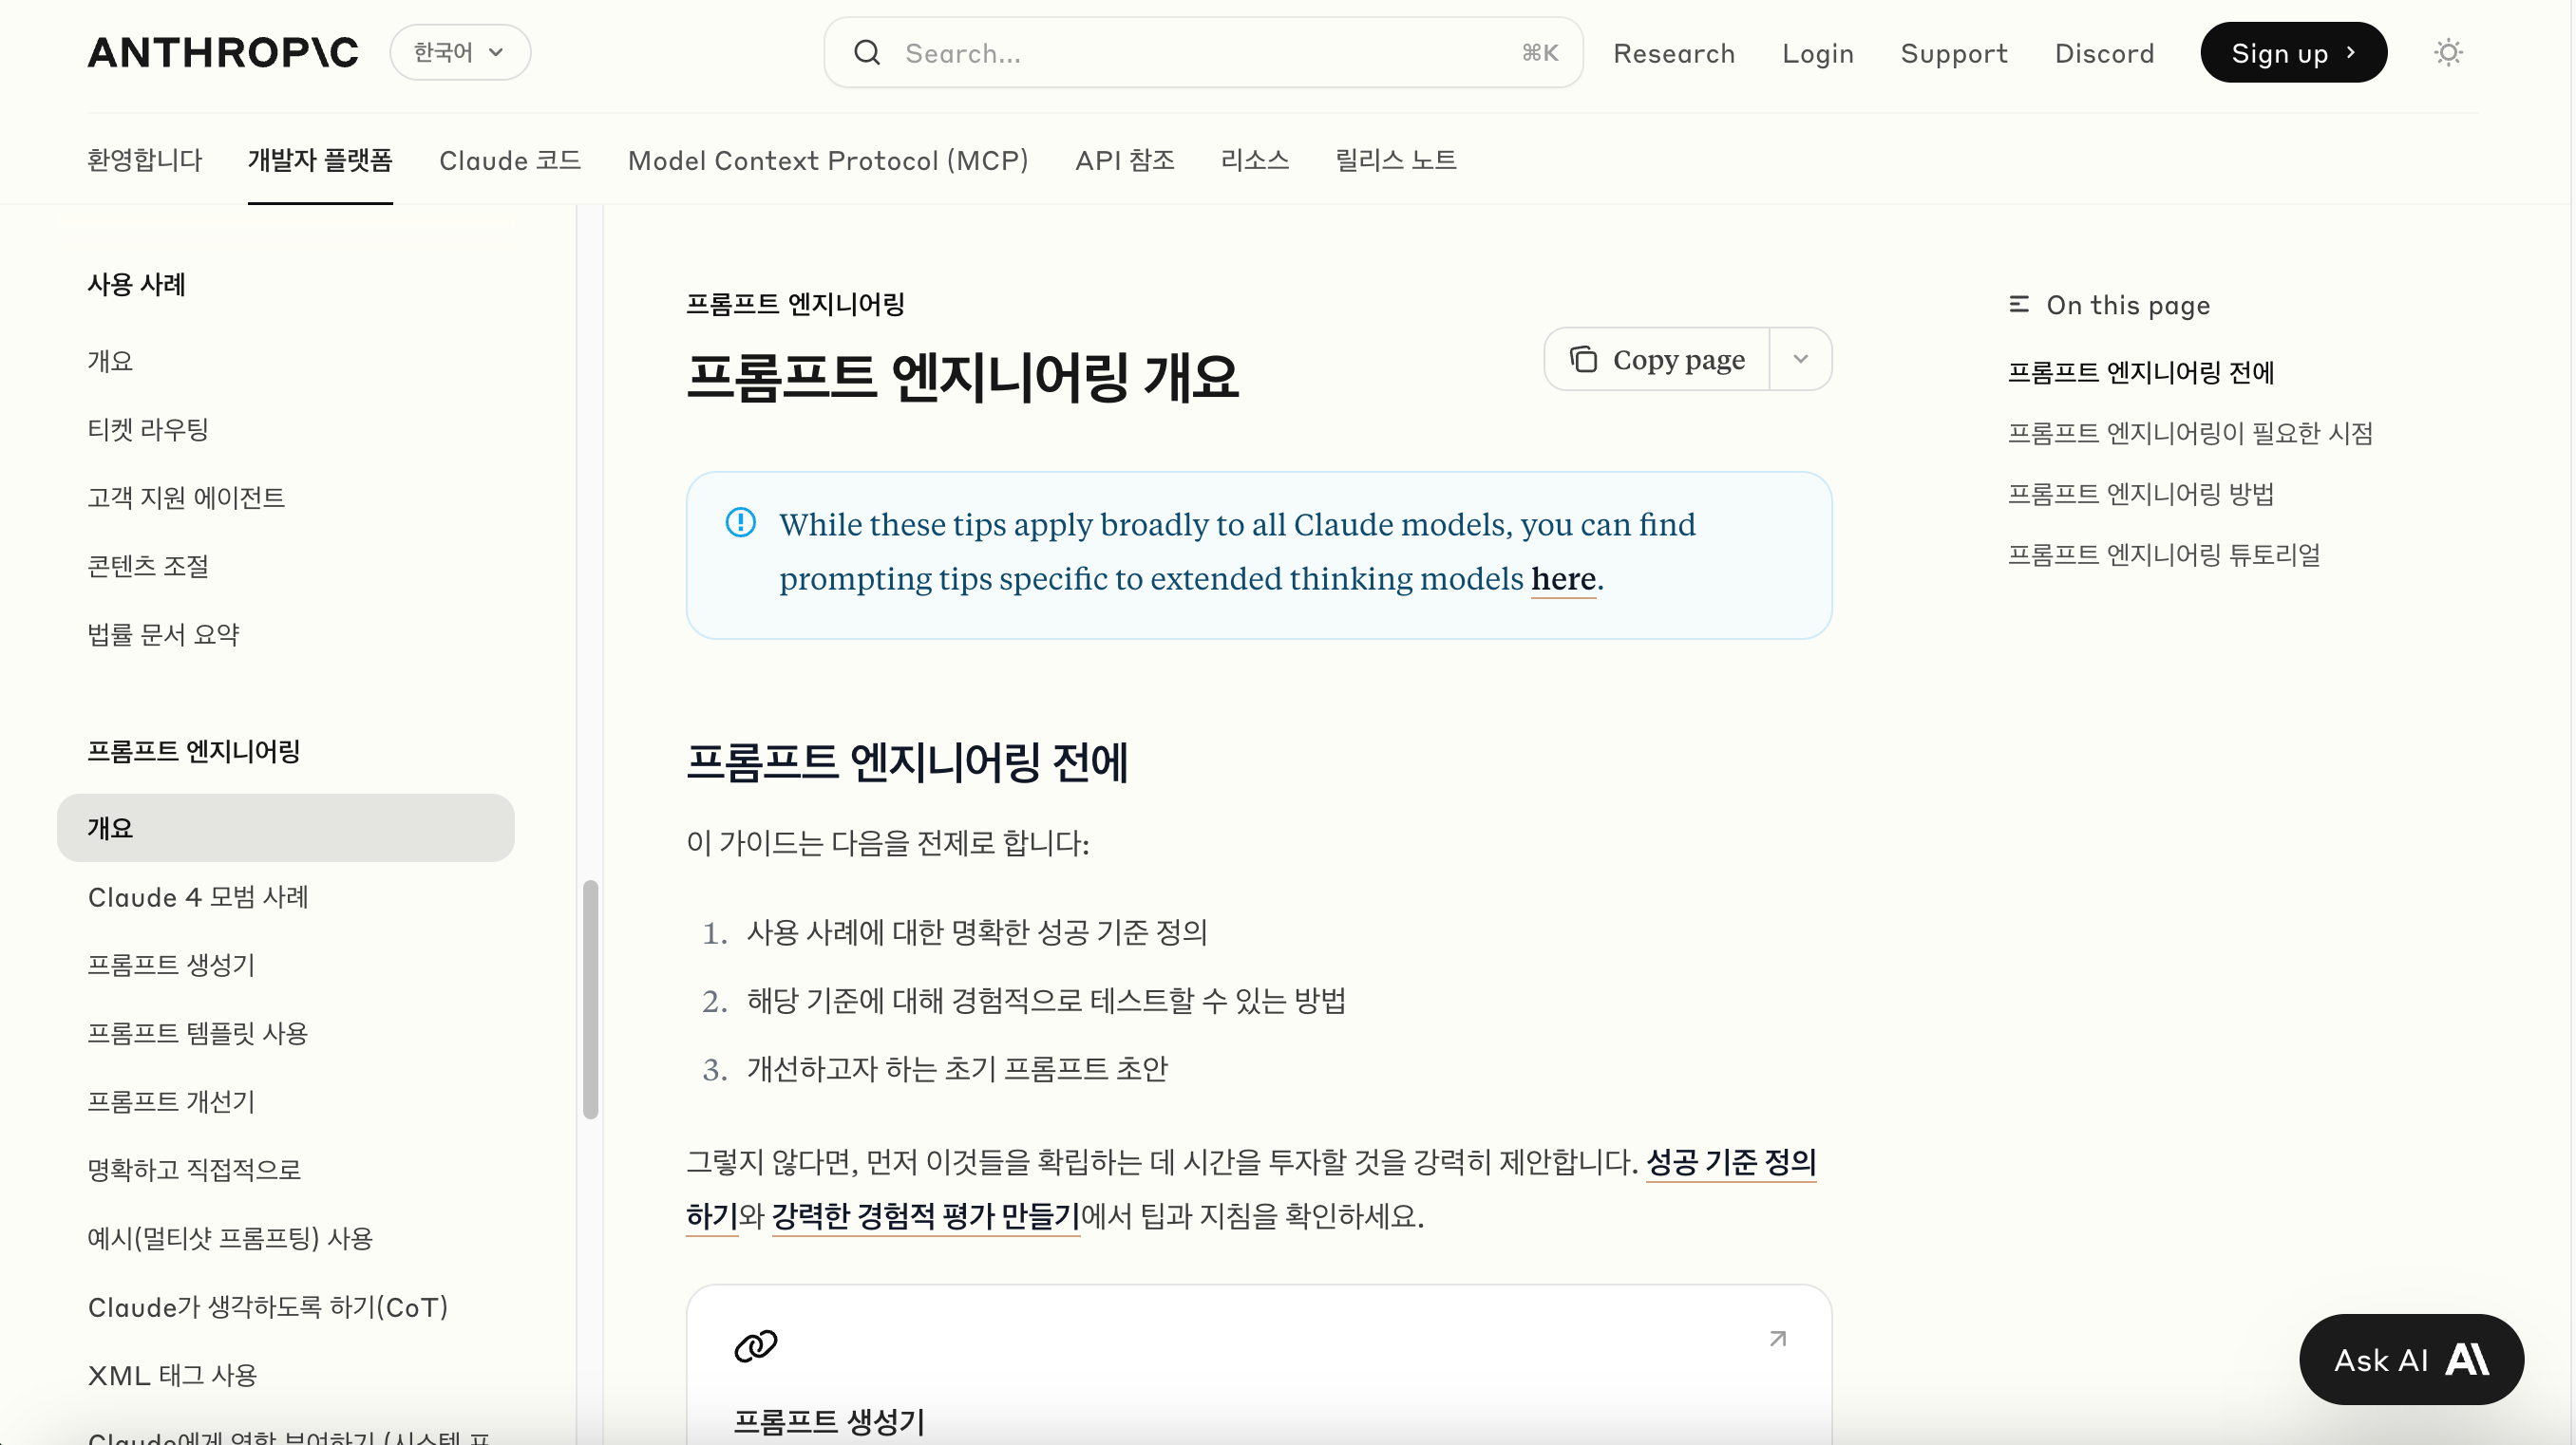The image size is (2576, 1445).
Task: Expand the Copy page dropdown chevron
Action: tap(1802, 358)
